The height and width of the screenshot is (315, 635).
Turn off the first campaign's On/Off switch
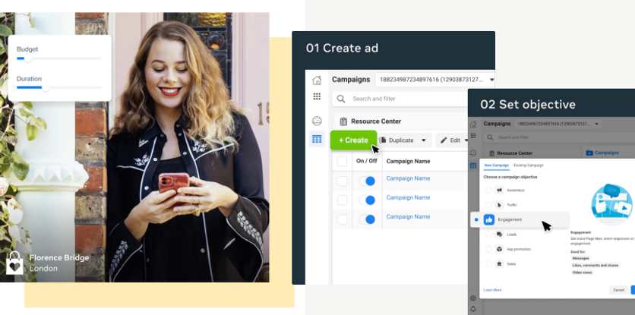[367, 181]
